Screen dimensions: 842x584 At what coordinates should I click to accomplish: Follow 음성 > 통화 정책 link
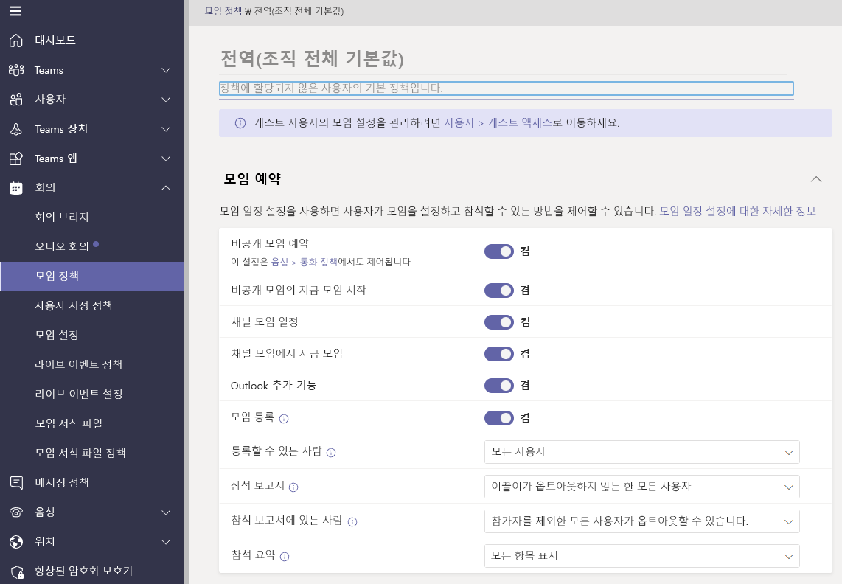point(305,263)
